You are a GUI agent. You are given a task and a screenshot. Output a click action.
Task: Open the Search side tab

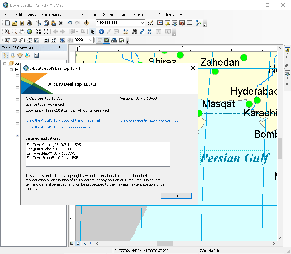click(x=287, y=81)
